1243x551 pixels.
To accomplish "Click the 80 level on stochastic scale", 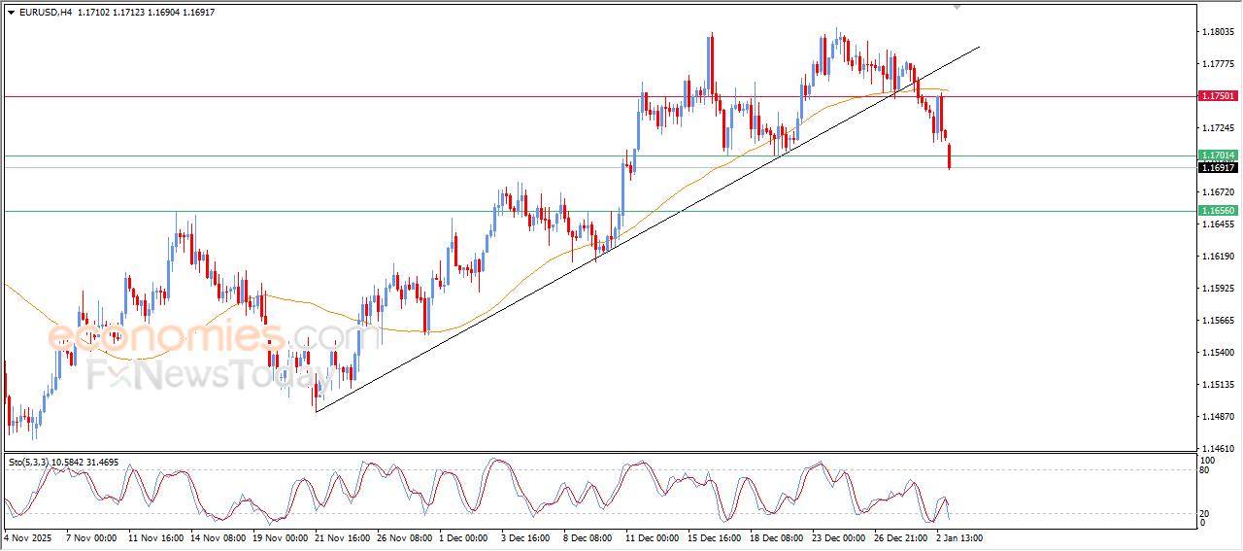I will click(x=1205, y=469).
